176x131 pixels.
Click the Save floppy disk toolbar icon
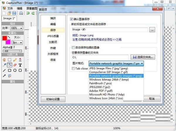(x=14, y=13)
